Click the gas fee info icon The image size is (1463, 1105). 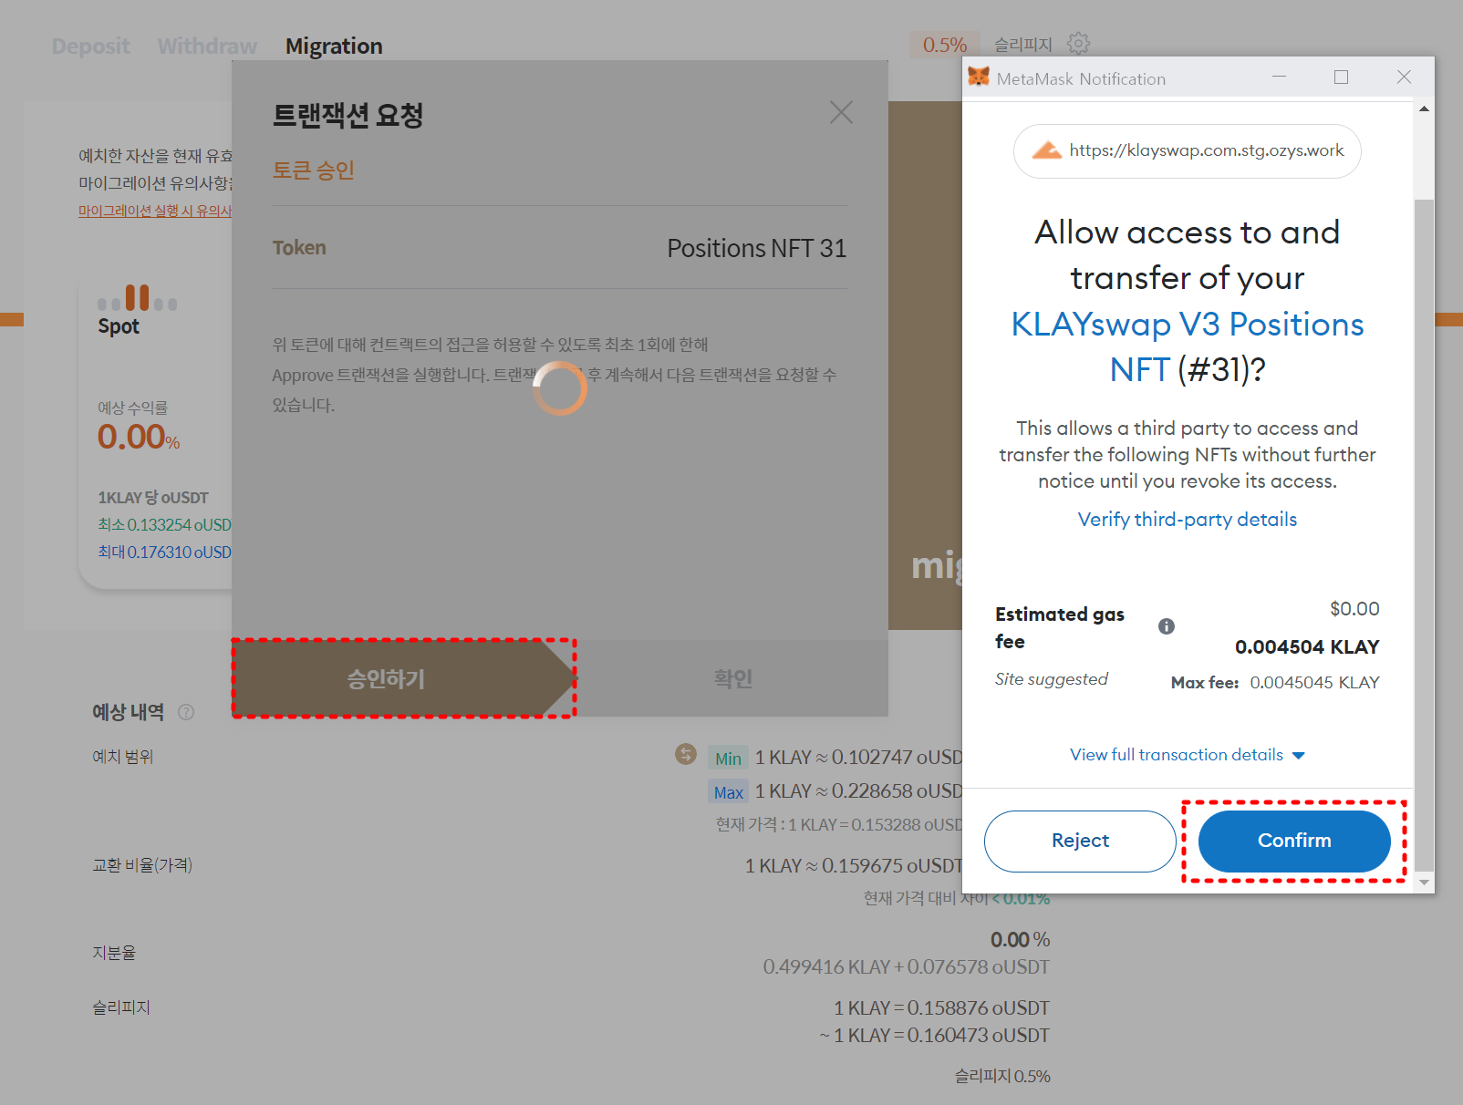pyautogui.click(x=1166, y=626)
